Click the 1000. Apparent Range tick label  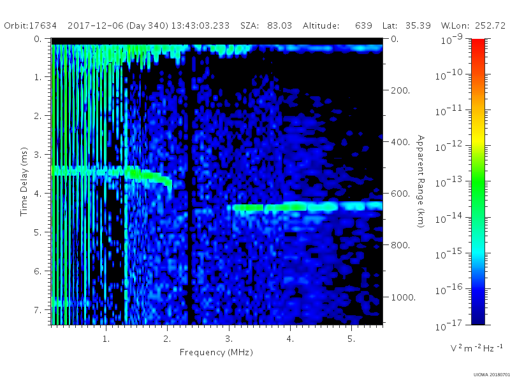(x=403, y=297)
